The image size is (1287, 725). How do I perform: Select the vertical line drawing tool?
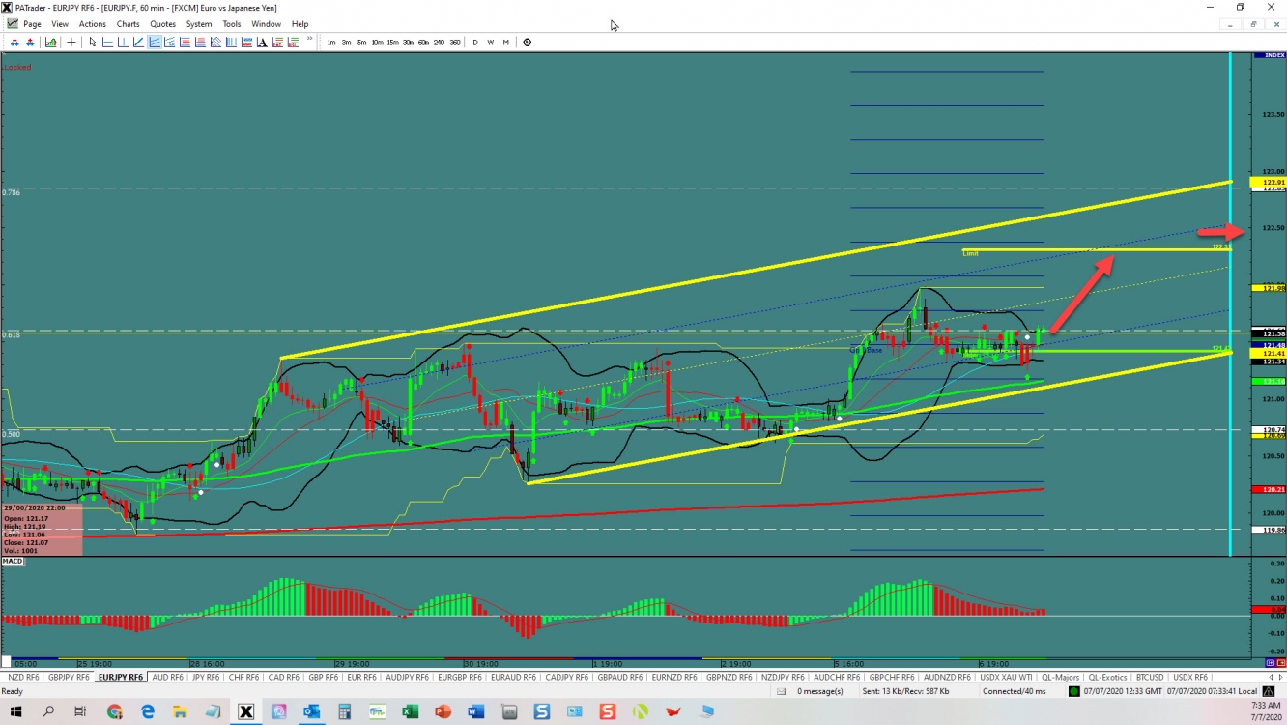click(x=124, y=43)
